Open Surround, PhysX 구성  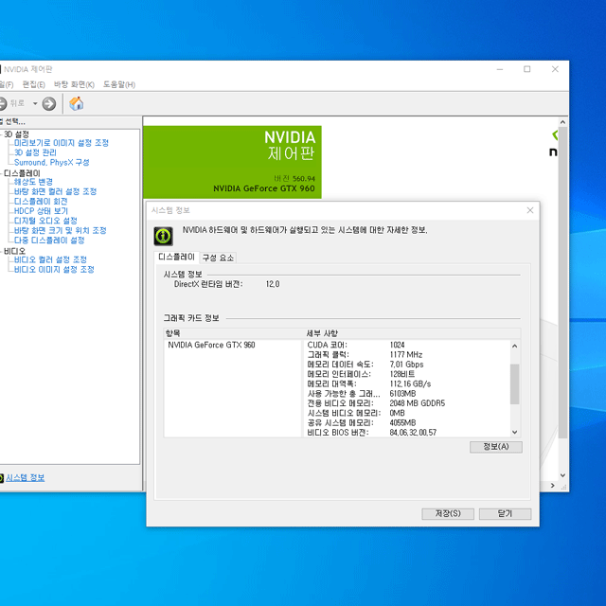pyautogui.click(x=52, y=162)
